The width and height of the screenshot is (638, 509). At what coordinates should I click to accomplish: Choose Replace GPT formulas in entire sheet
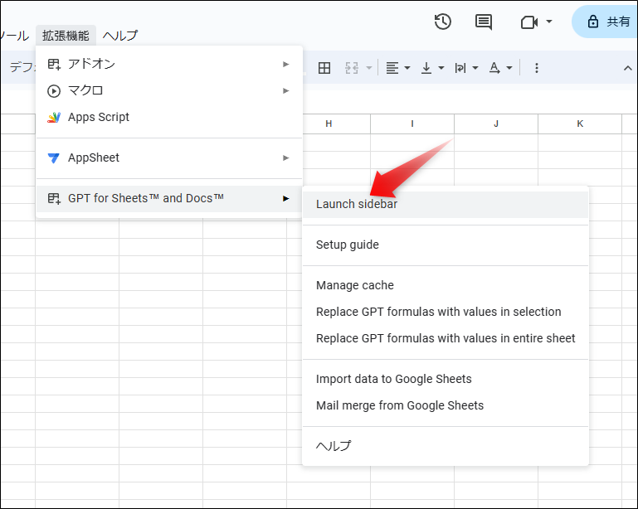pos(446,338)
